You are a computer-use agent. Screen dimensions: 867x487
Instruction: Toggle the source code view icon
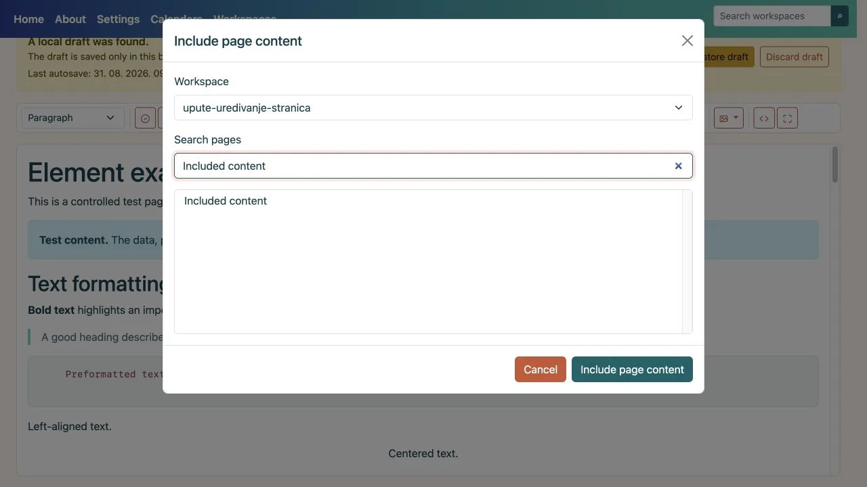tap(764, 118)
